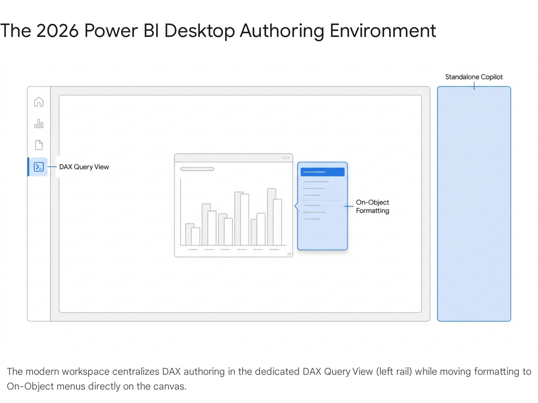Image resolution: width=538 pixels, height=403 pixels.
Task: Click the pointer notch of the formatting menu
Action: tap(296, 206)
